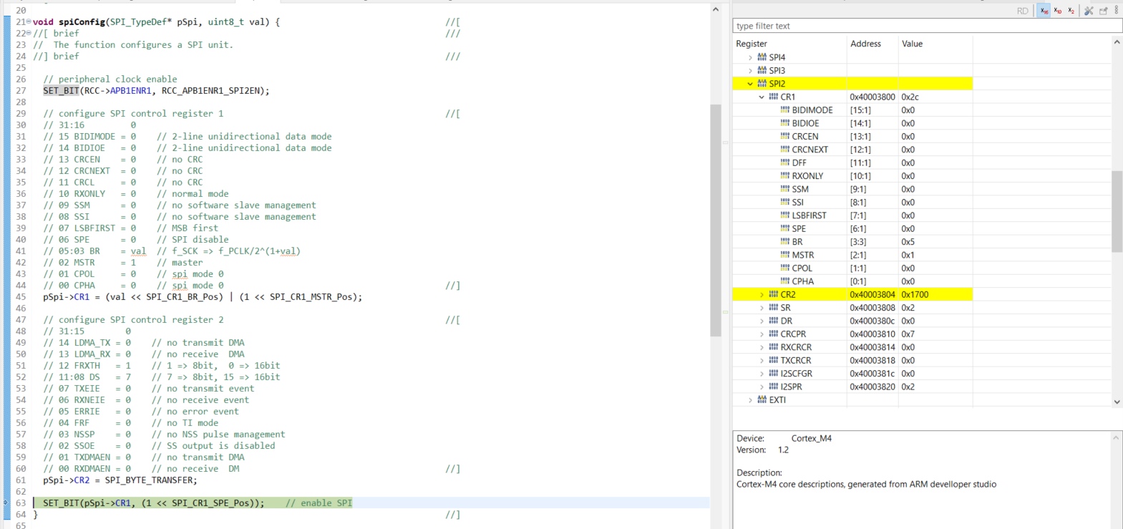Click the CR1 register icon
This screenshot has height=529, width=1123.
[773, 97]
